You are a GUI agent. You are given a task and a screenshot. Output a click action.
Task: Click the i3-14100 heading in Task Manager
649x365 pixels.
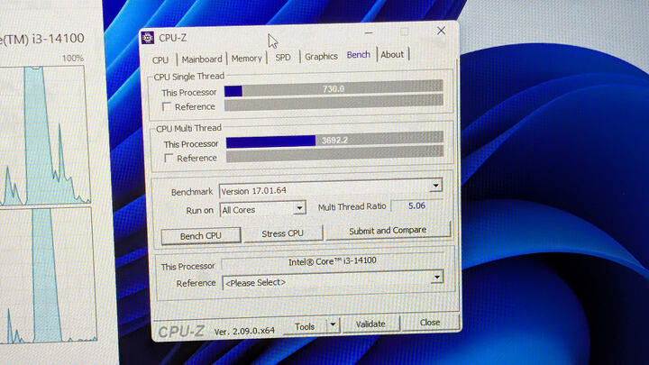click(x=42, y=39)
